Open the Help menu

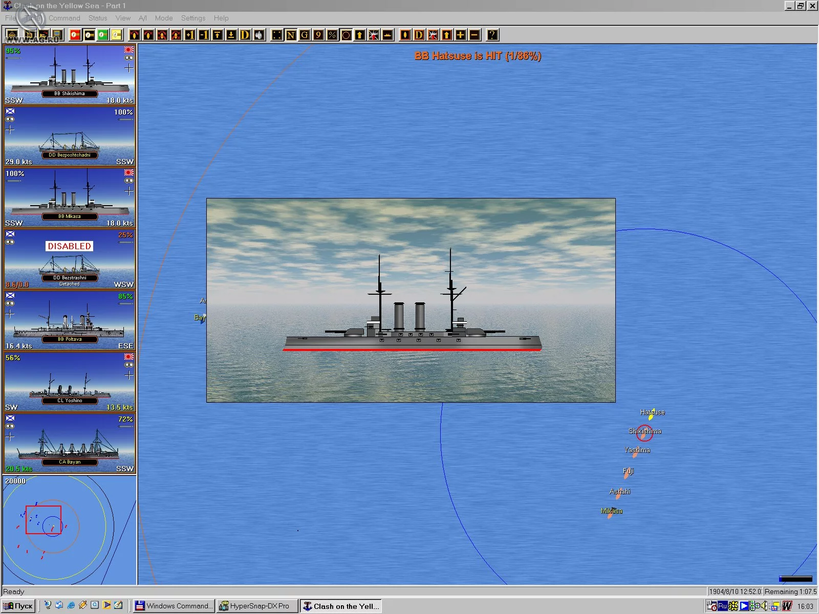[x=221, y=18]
